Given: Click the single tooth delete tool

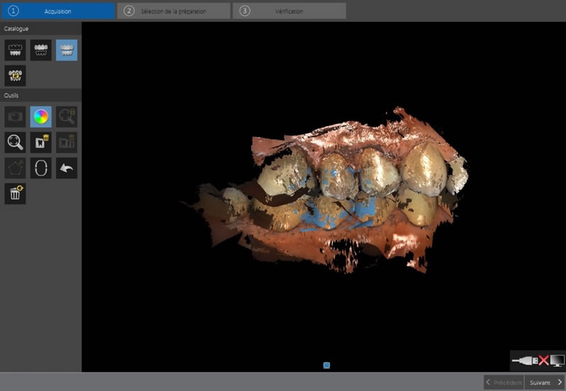Looking at the screenshot, I should pyautogui.click(x=40, y=142).
